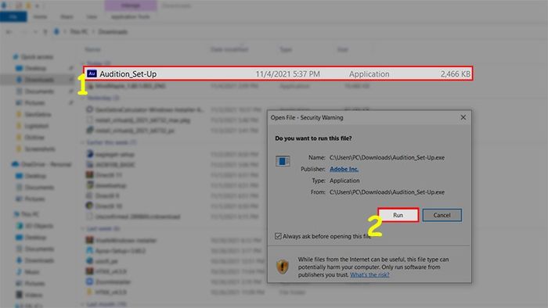The height and width of the screenshot is (308, 548).
Task: Open the Lightshot folder in the navigation pane
Action: click(37, 126)
